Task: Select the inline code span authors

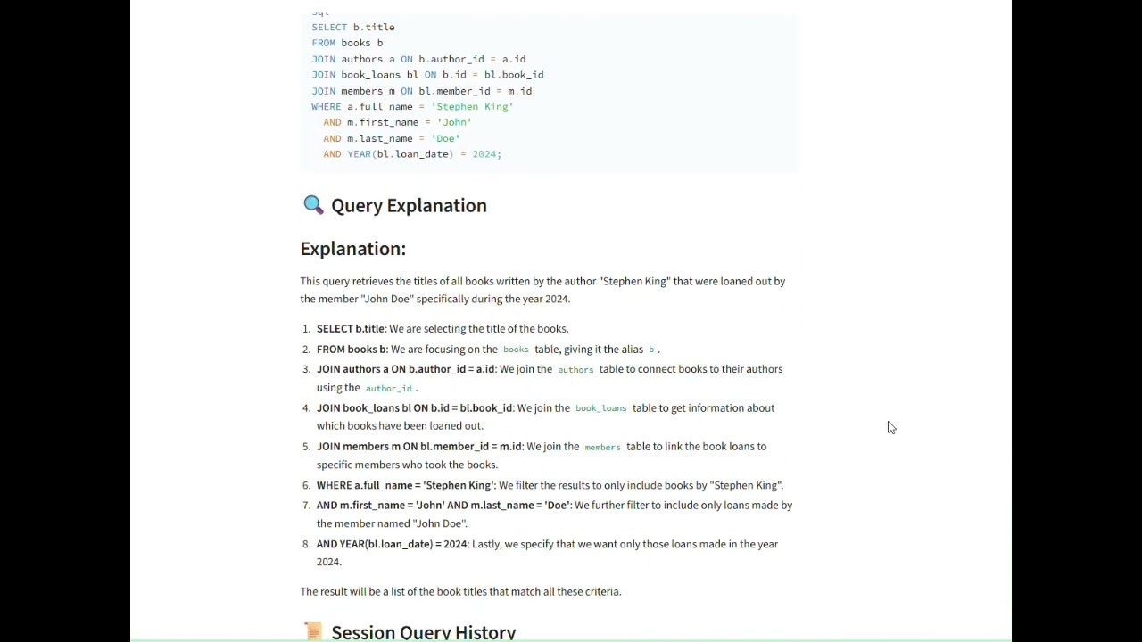Action: [x=575, y=369]
